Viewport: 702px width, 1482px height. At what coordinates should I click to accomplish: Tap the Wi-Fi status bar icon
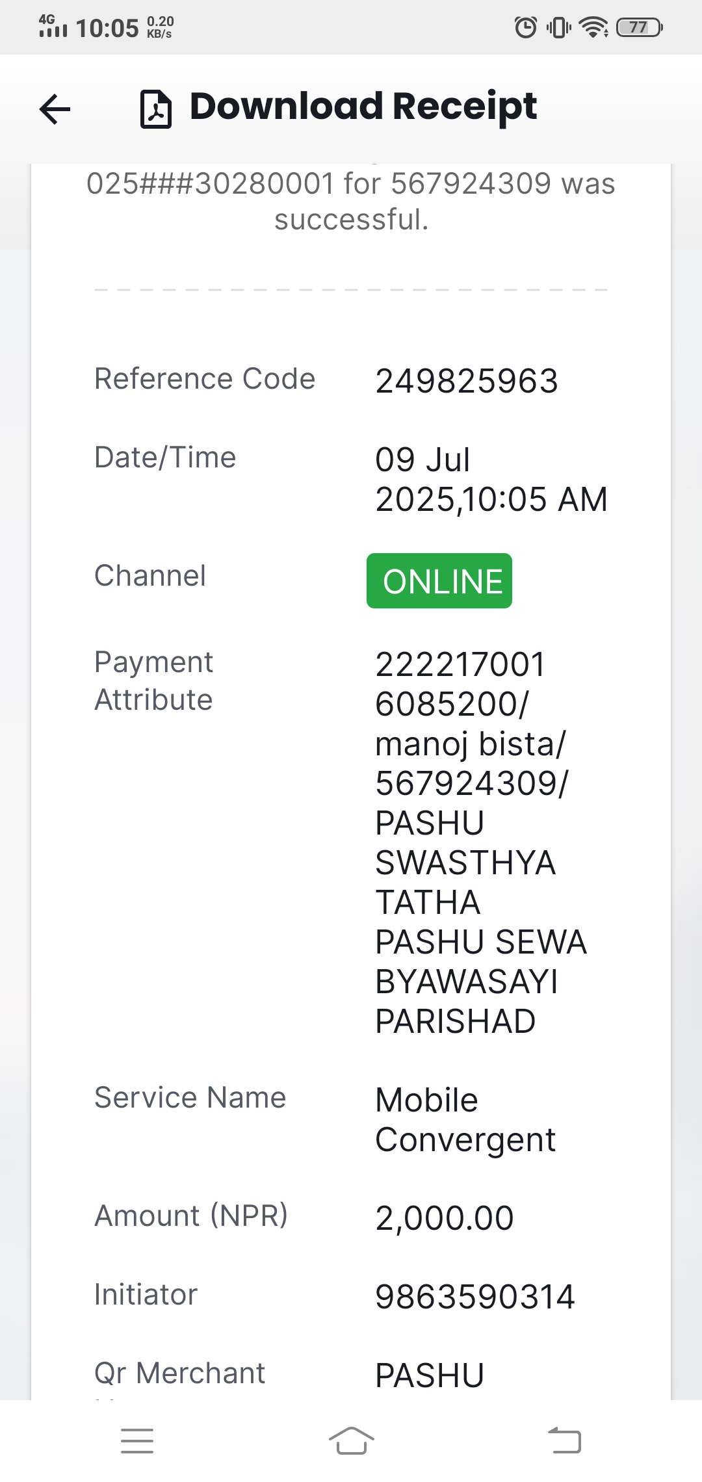tap(593, 27)
